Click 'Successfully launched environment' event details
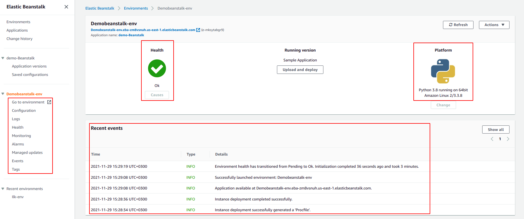This screenshot has height=219, width=524. 263,178
